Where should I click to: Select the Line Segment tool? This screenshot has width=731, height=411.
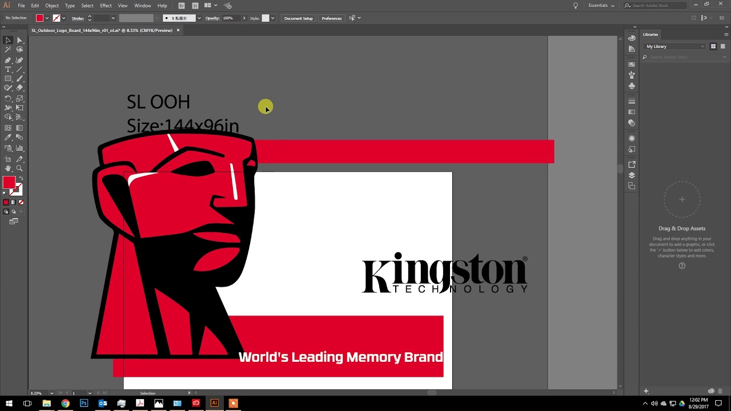click(19, 69)
